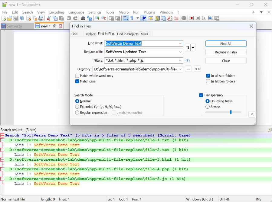This screenshot has height=202, width=272.
Task: Collapse the file-3.html search result node
Action: click(2, 160)
